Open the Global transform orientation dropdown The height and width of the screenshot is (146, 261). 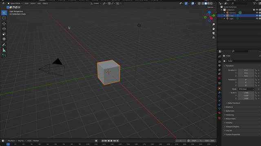[x=96, y=4]
